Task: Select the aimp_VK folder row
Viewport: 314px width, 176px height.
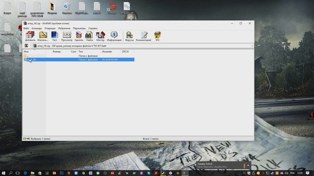Action: 78,60
